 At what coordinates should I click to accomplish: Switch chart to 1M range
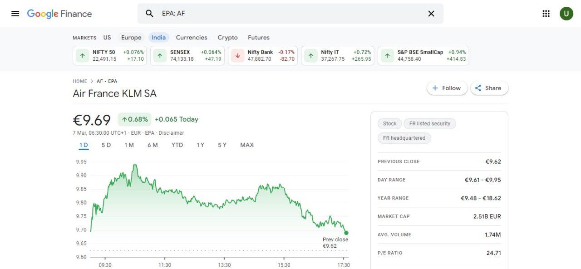pos(129,145)
